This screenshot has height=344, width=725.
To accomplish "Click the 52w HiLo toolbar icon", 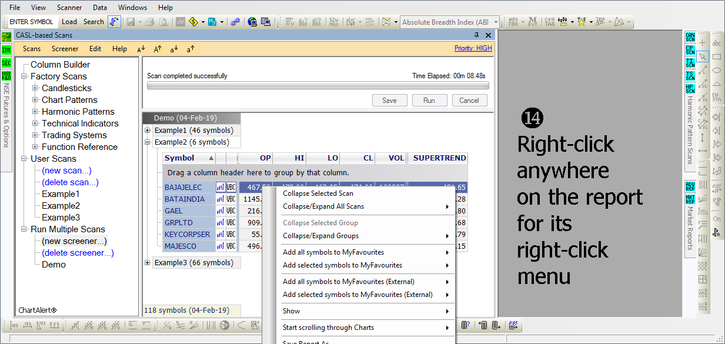I will point(333,22).
